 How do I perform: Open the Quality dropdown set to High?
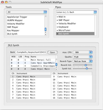click(x=83, y=57)
